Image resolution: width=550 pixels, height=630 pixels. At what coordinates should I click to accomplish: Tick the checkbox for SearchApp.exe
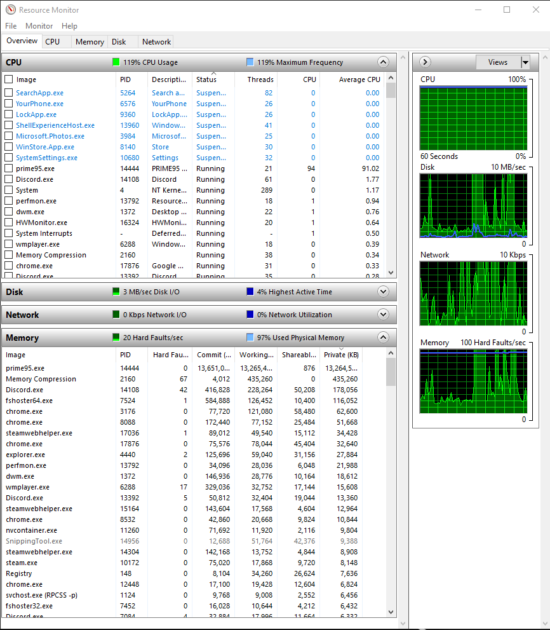[8, 92]
